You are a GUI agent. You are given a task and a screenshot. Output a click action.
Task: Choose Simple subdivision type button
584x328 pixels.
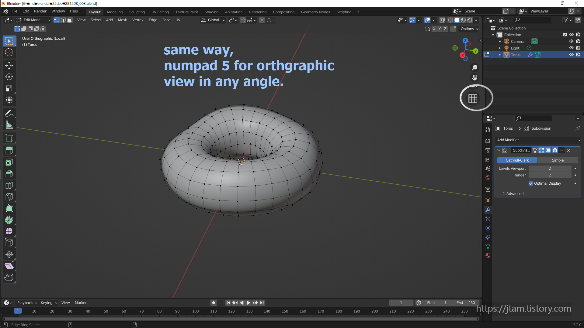point(558,160)
